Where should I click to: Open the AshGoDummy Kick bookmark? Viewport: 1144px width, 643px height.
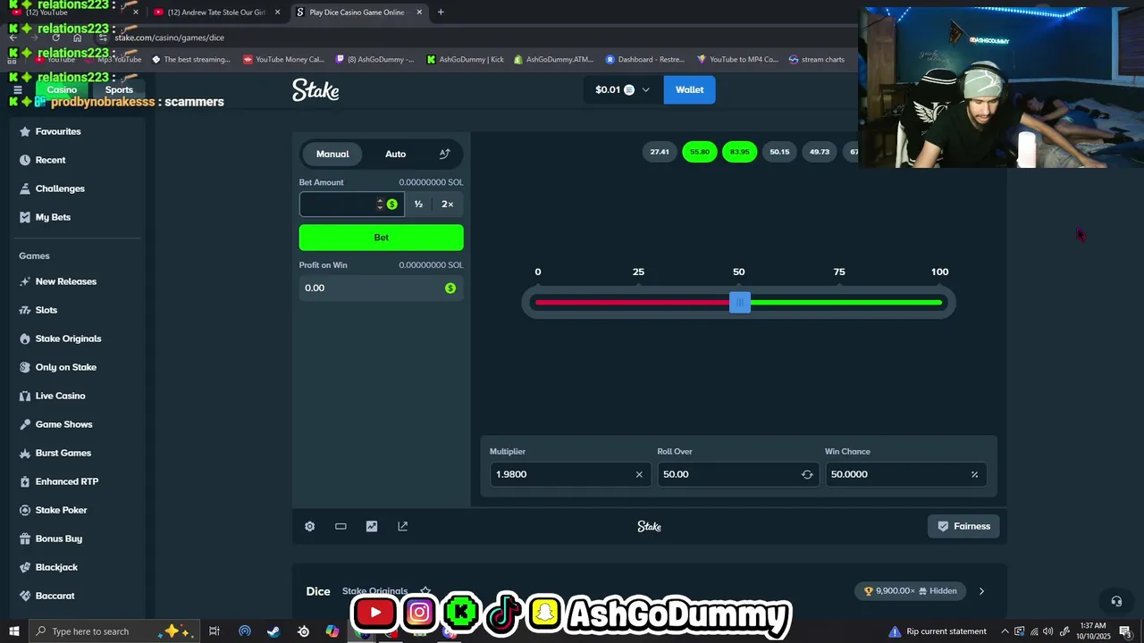coord(465,60)
